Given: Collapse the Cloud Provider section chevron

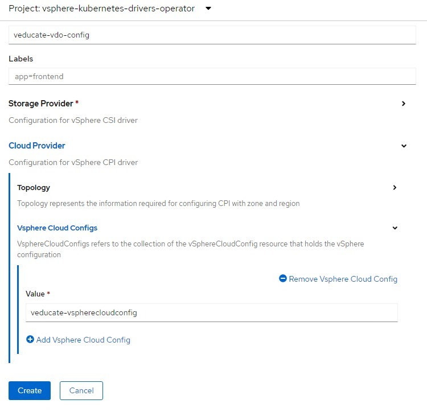Looking at the screenshot, I should coord(404,146).
